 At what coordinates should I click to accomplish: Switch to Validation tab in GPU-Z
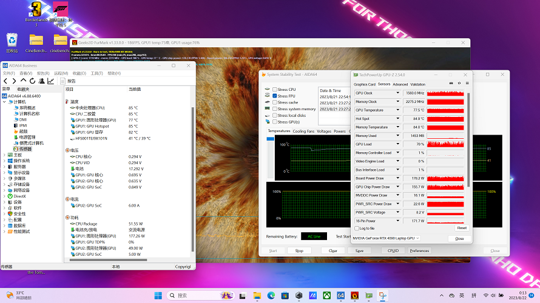tap(418, 84)
